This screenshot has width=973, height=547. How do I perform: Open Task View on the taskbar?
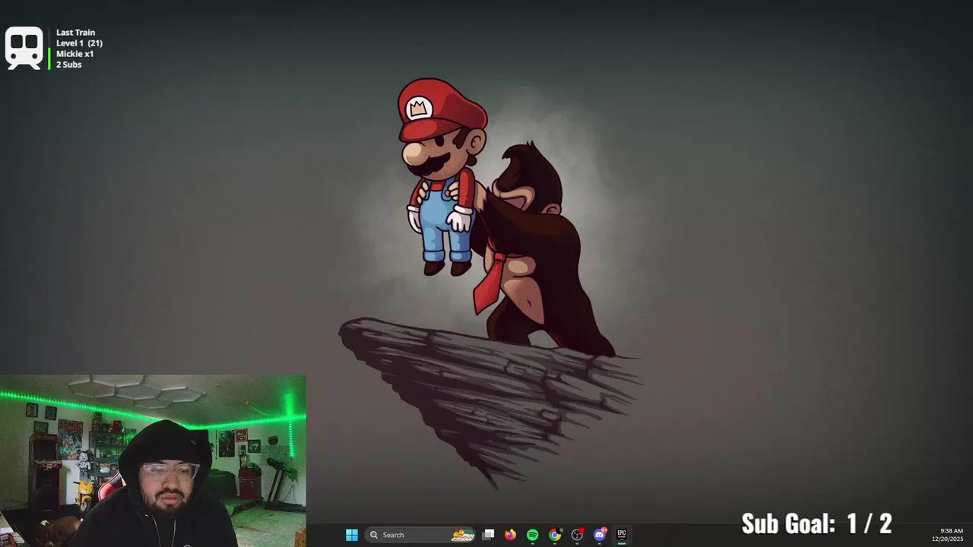point(489,535)
